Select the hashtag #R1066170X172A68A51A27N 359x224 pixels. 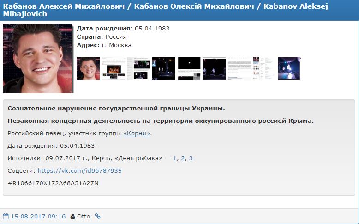coord(53,183)
